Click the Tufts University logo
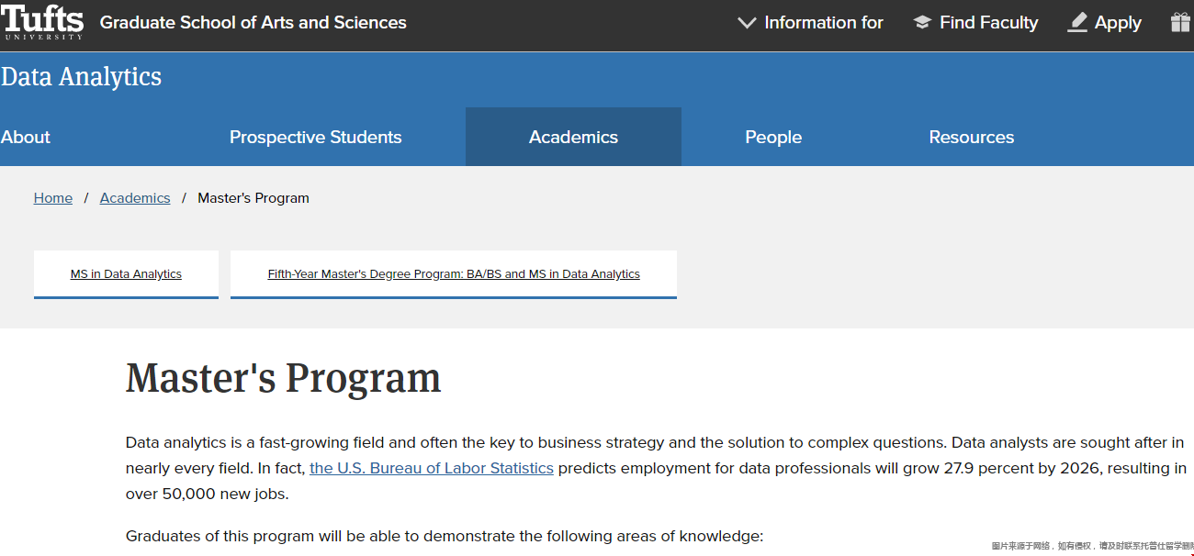Screen dimensions: 1194x556 (x=42, y=22)
